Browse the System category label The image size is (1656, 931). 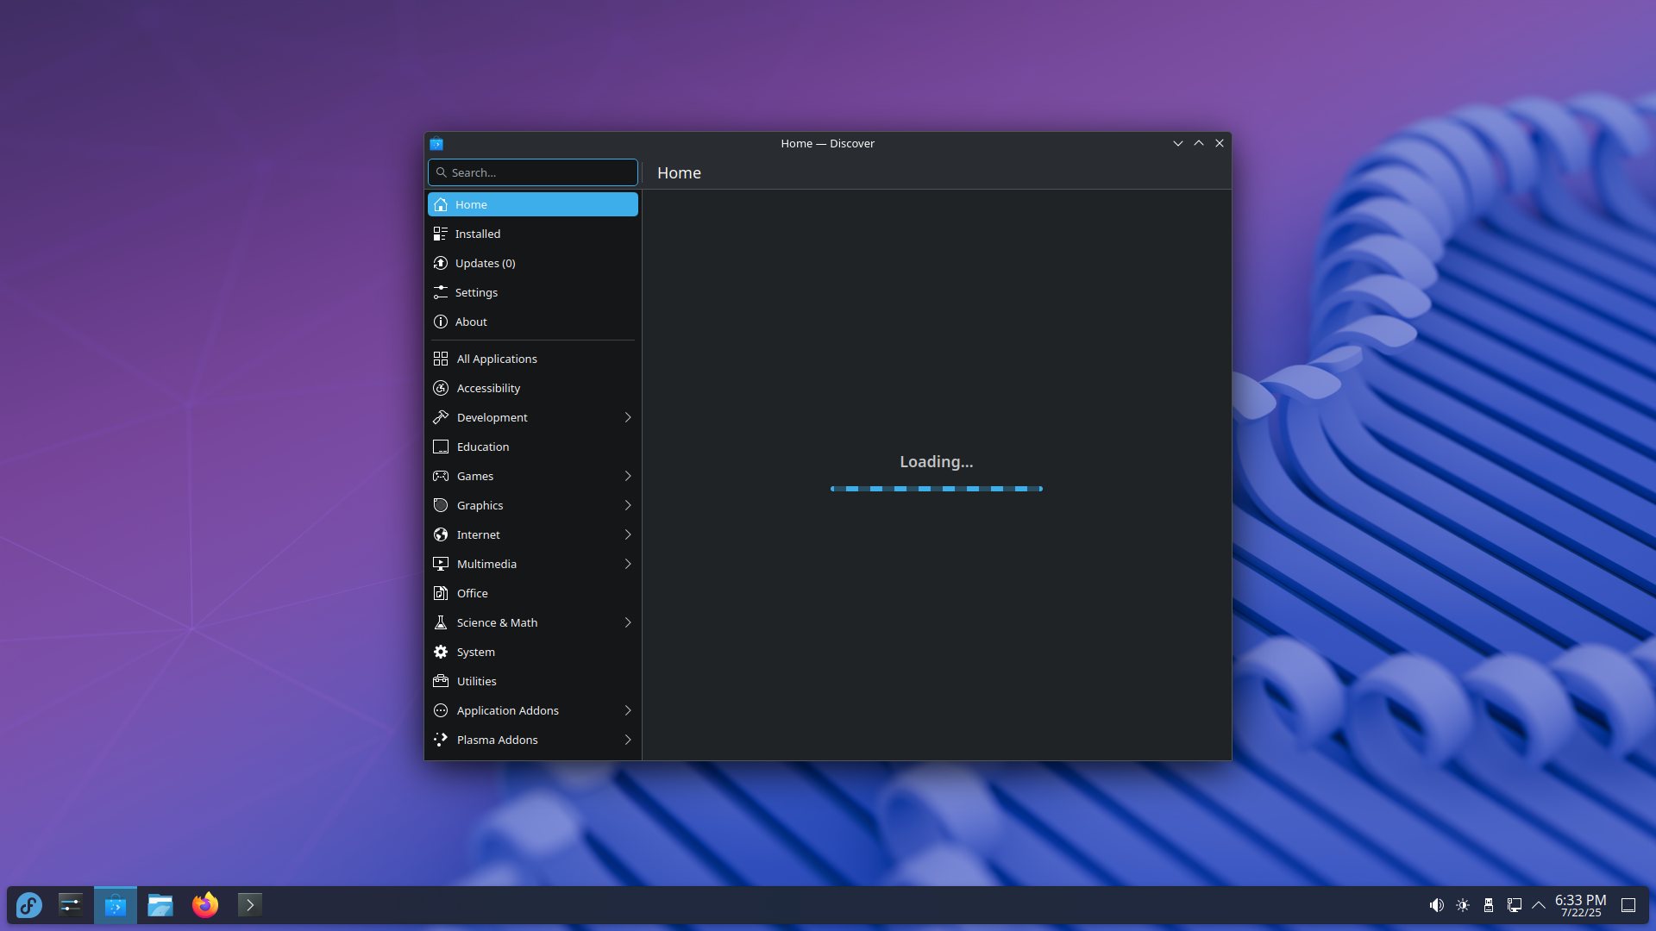[476, 652]
